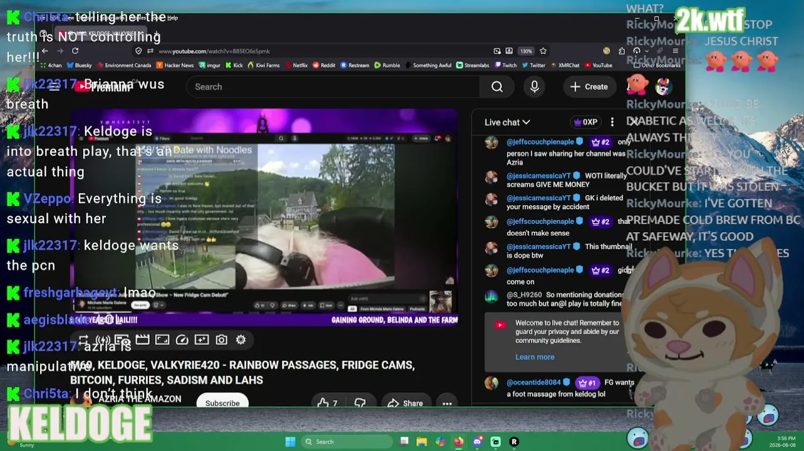Open the Environment Canada bookmark

(x=123, y=65)
